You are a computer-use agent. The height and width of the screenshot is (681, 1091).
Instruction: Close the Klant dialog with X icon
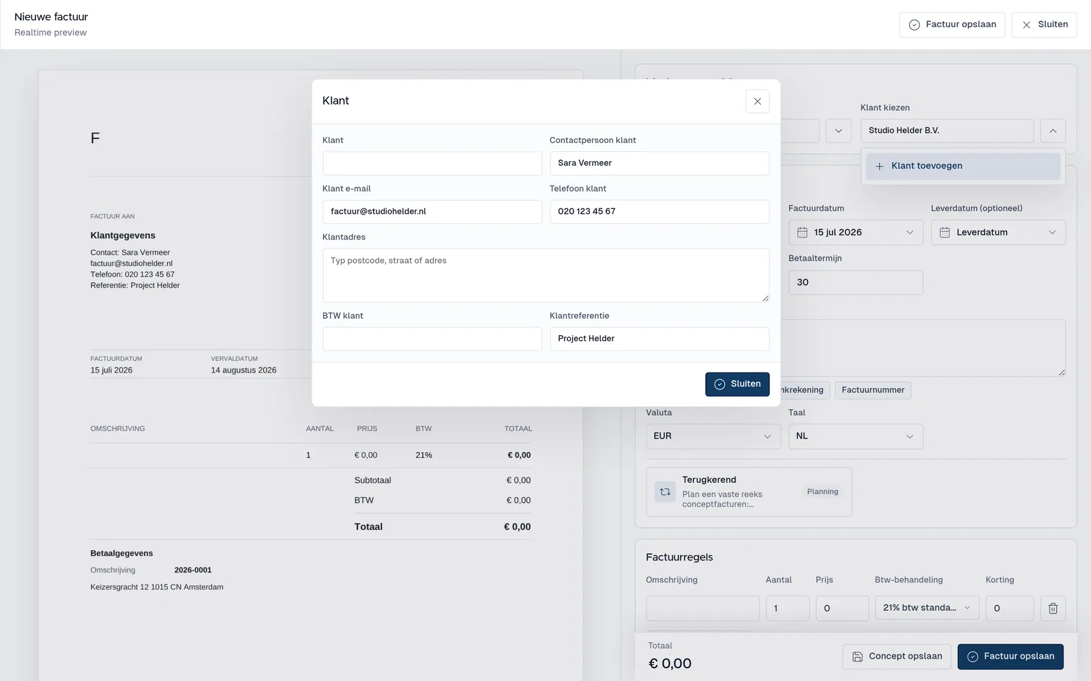757,101
